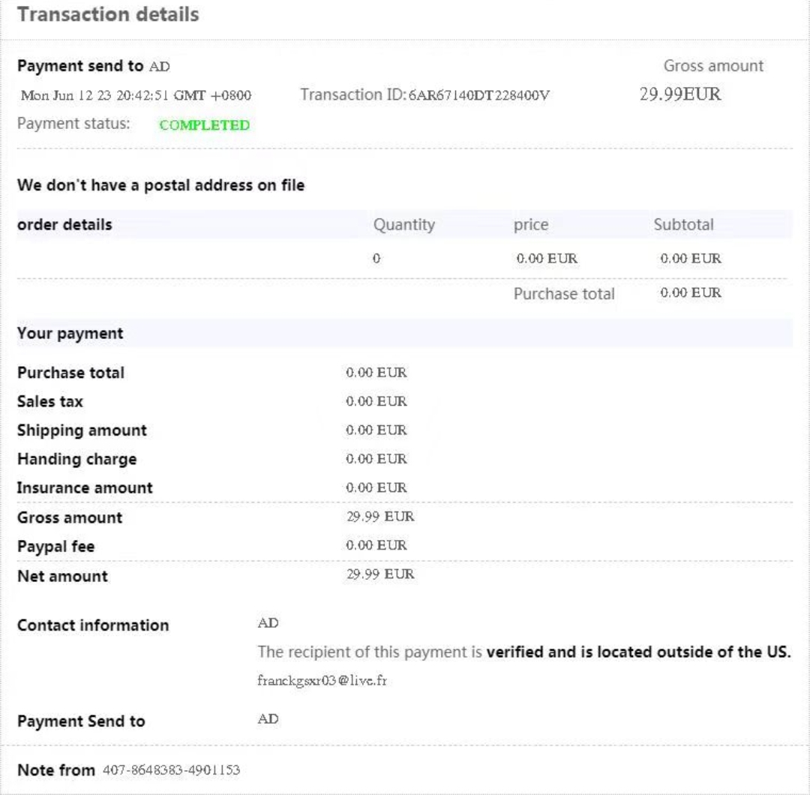Click the Shipping amount label

tap(82, 430)
